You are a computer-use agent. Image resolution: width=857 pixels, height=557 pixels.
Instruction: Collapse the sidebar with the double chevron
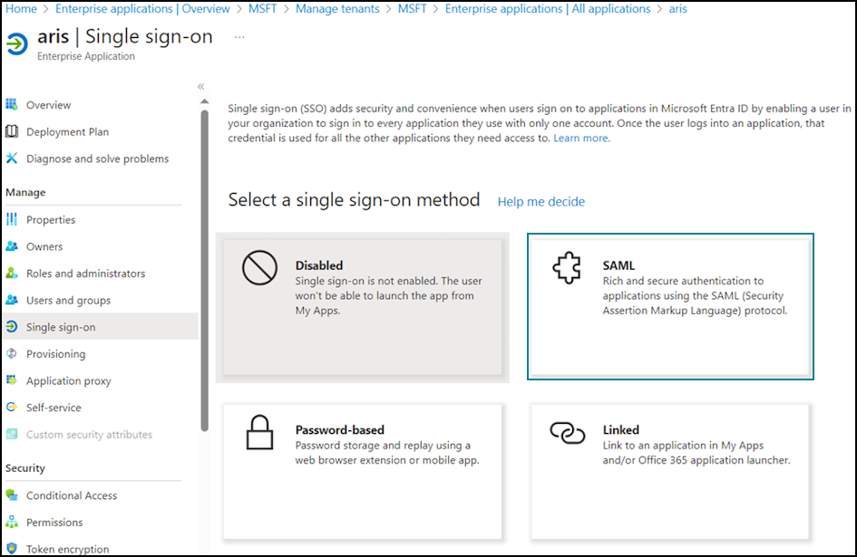pyautogui.click(x=200, y=86)
